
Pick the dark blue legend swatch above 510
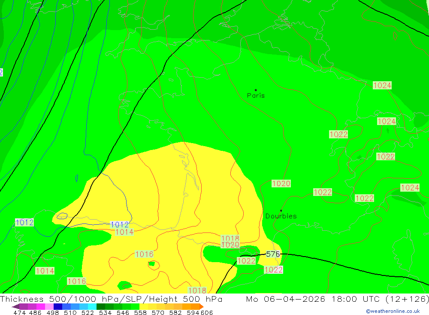(x=58, y=306)
